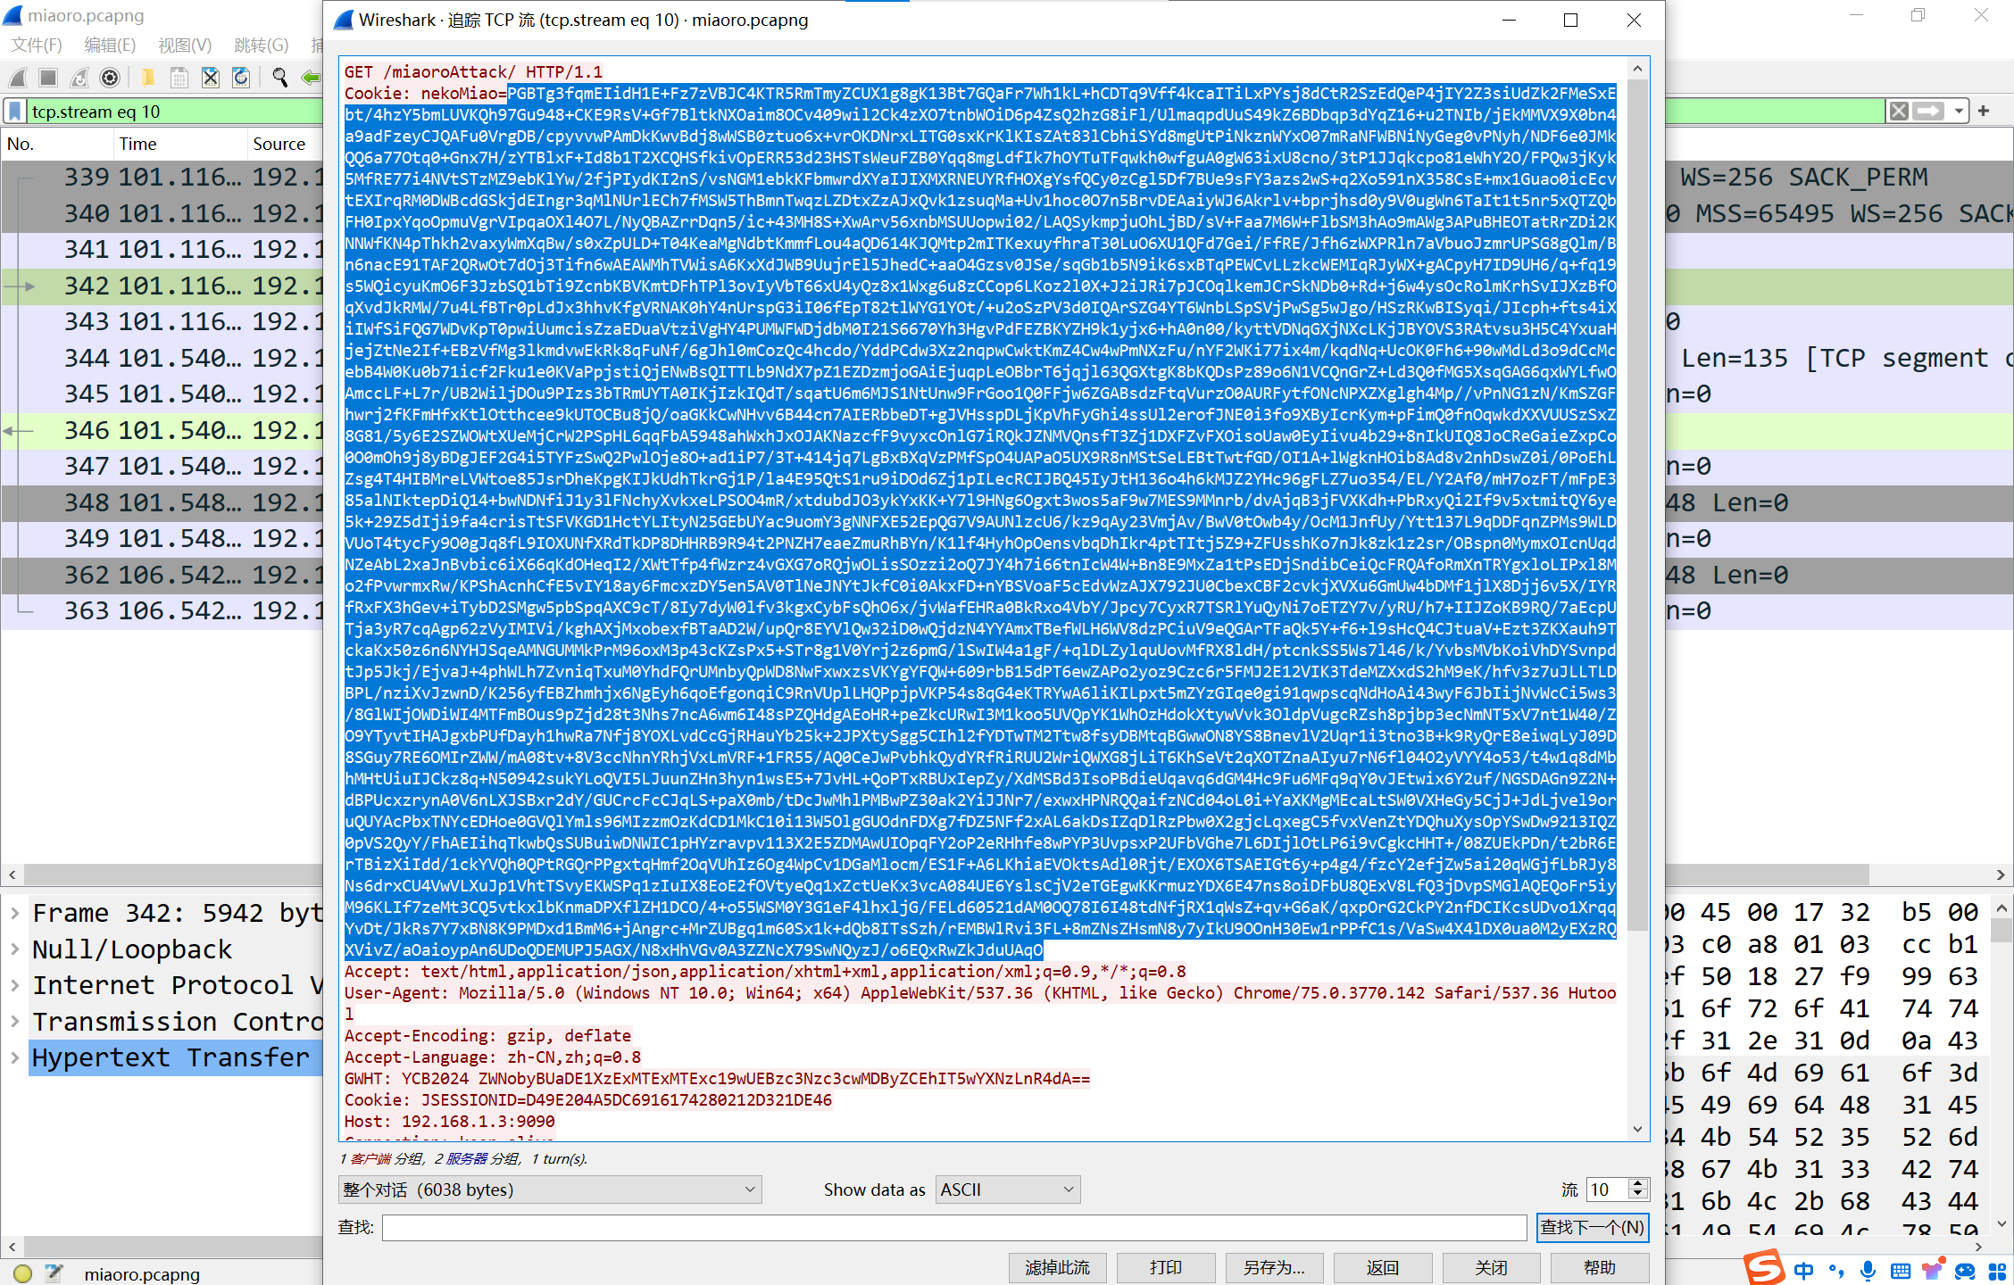2014x1285 pixels.
Task: Open the 编辑(E) menu
Action: [x=110, y=45]
